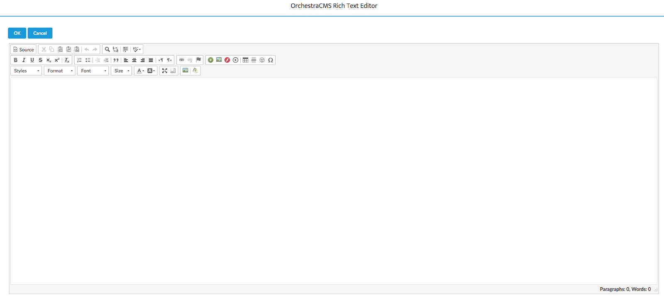Viewport: 664px width, 303px height.
Task: Click the Cancel button
Action: pyautogui.click(x=40, y=33)
